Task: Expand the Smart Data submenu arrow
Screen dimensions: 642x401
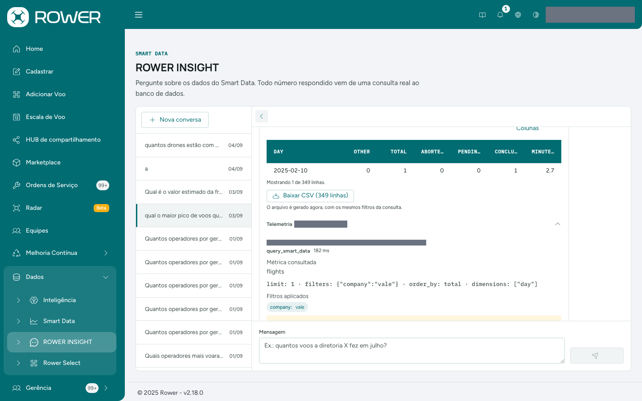Action: point(18,321)
